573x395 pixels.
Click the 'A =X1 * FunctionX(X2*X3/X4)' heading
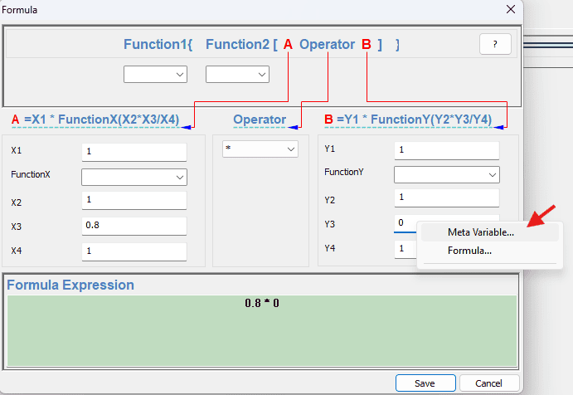point(95,119)
